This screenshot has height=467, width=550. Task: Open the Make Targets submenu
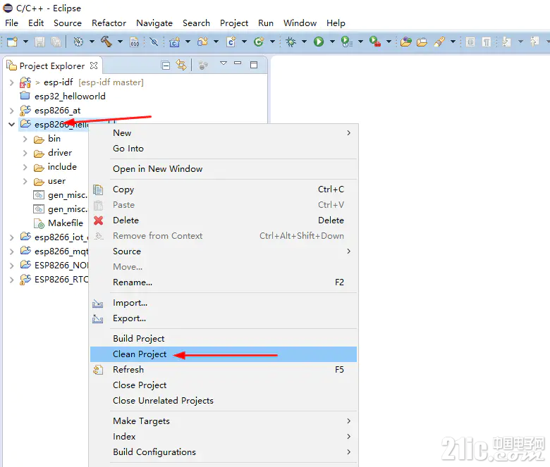[224, 421]
